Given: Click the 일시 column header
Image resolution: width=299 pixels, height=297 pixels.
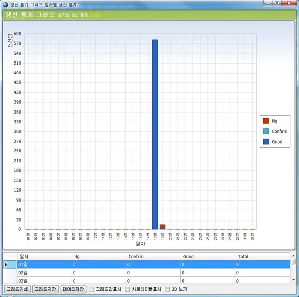Looking at the screenshot, I should pos(44,257).
